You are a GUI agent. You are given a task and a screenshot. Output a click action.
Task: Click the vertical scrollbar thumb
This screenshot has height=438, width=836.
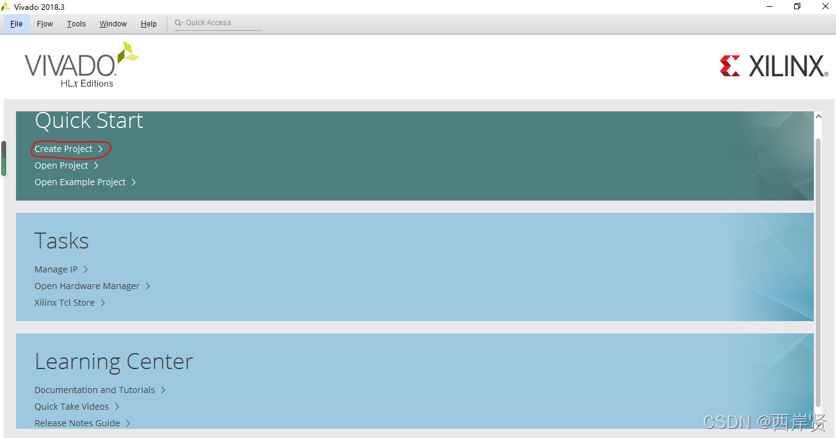(818, 273)
